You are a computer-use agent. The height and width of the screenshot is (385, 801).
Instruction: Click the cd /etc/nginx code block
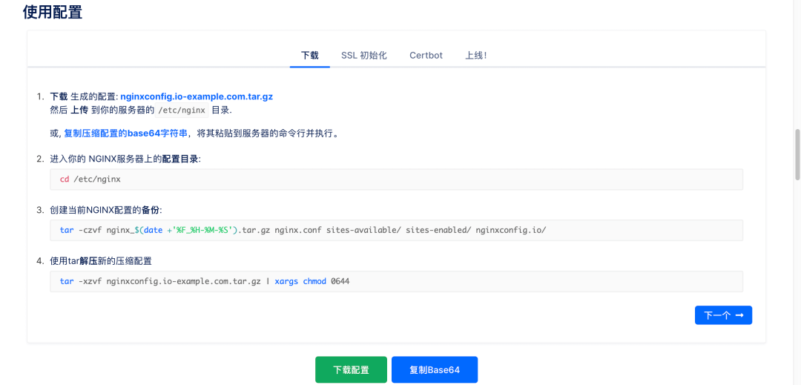click(x=396, y=180)
